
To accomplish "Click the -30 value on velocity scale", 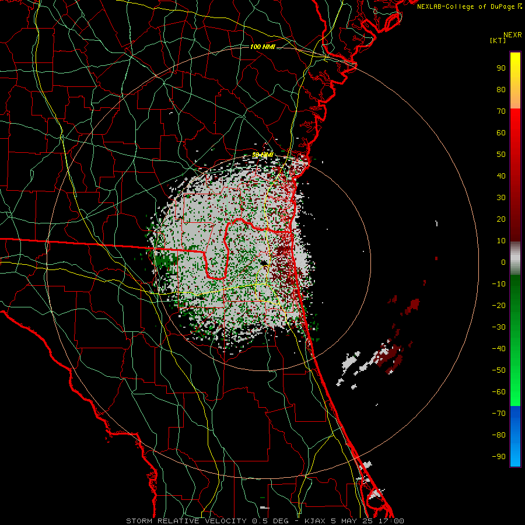I will [499, 327].
